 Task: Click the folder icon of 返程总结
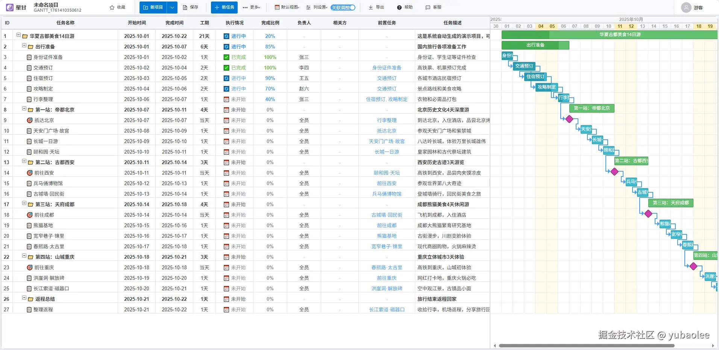click(x=30, y=299)
